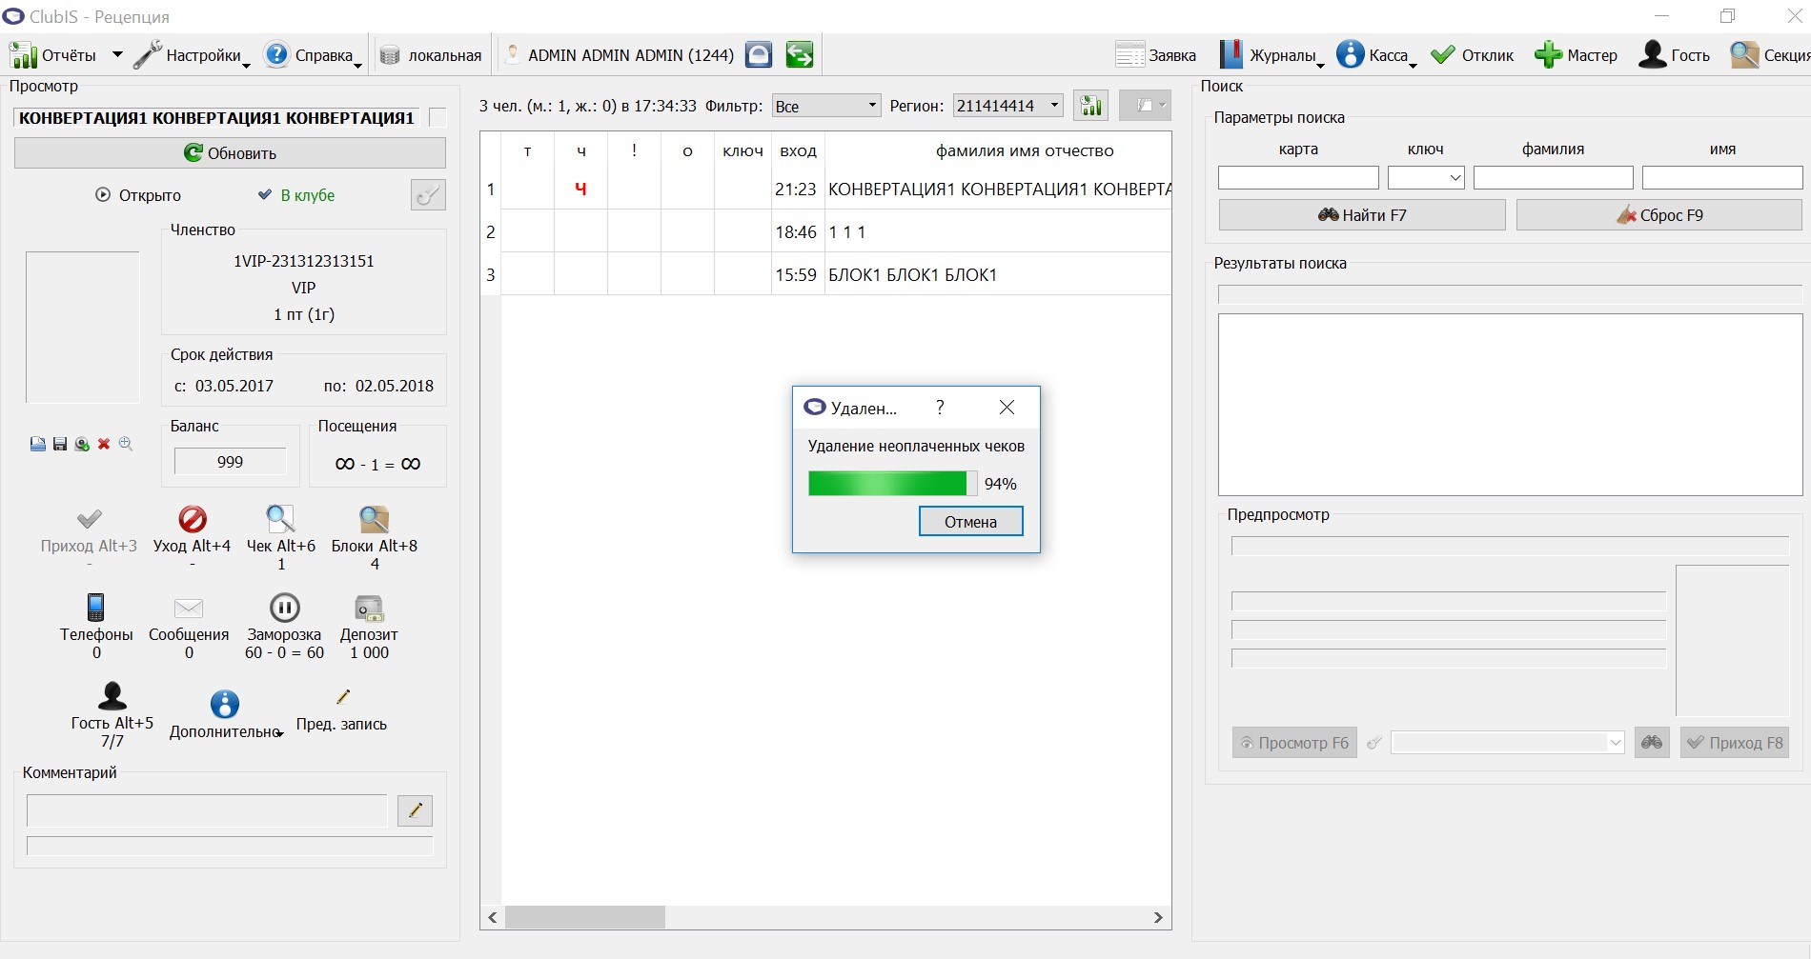
Task: Open Гость Alt+5 person icon
Action: [112, 696]
